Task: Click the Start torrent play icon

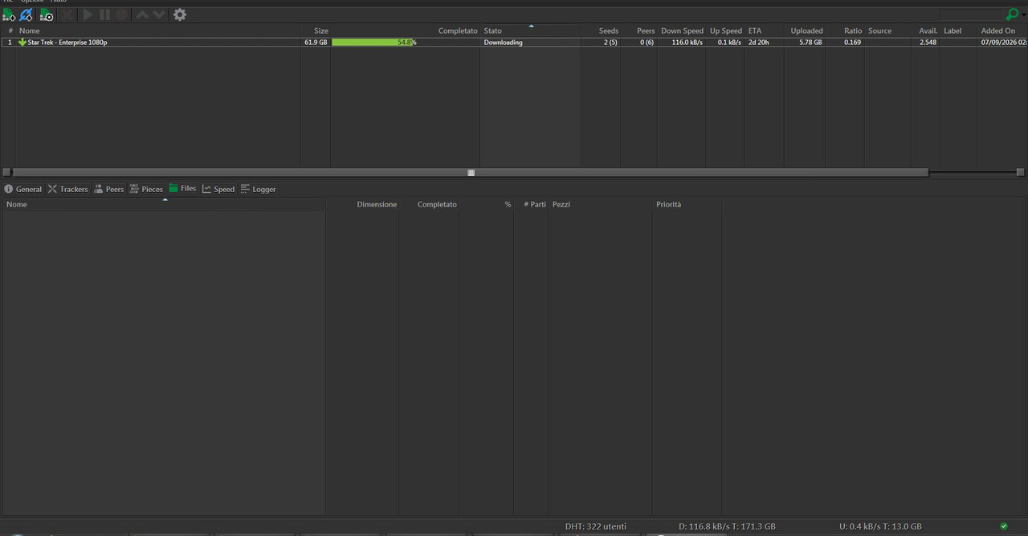Action: pos(88,14)
